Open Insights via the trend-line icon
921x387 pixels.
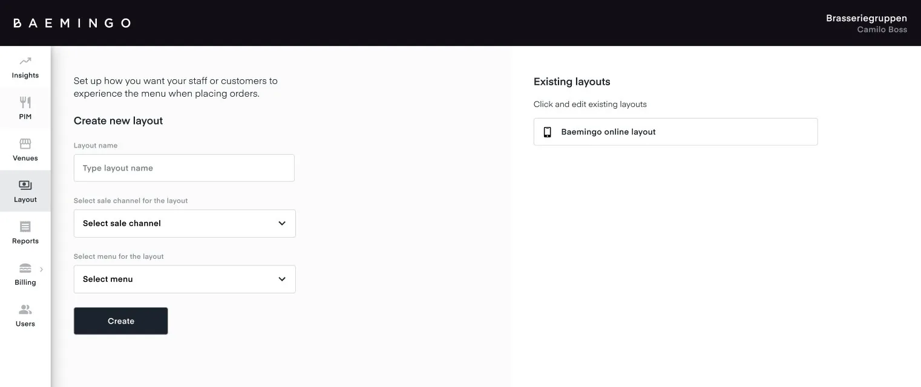pos(25,61)
